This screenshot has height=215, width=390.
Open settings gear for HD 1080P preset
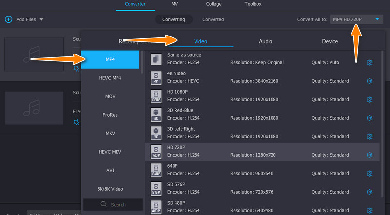click(x=370, y=99)
